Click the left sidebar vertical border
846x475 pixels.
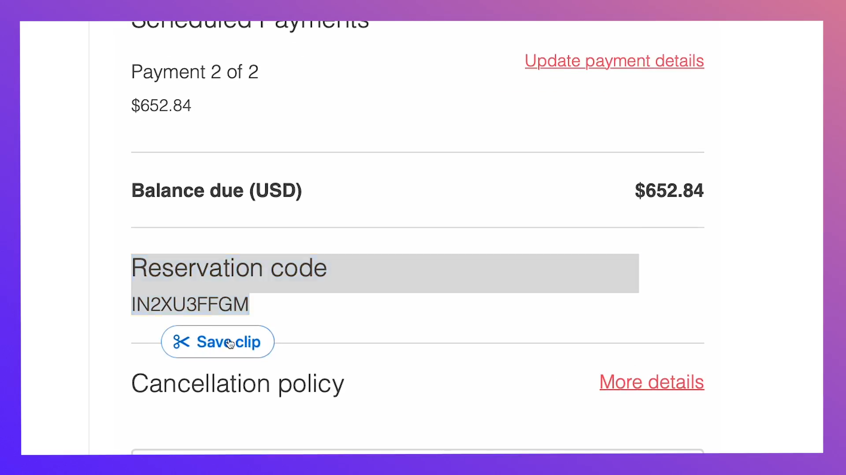[89, 237]
